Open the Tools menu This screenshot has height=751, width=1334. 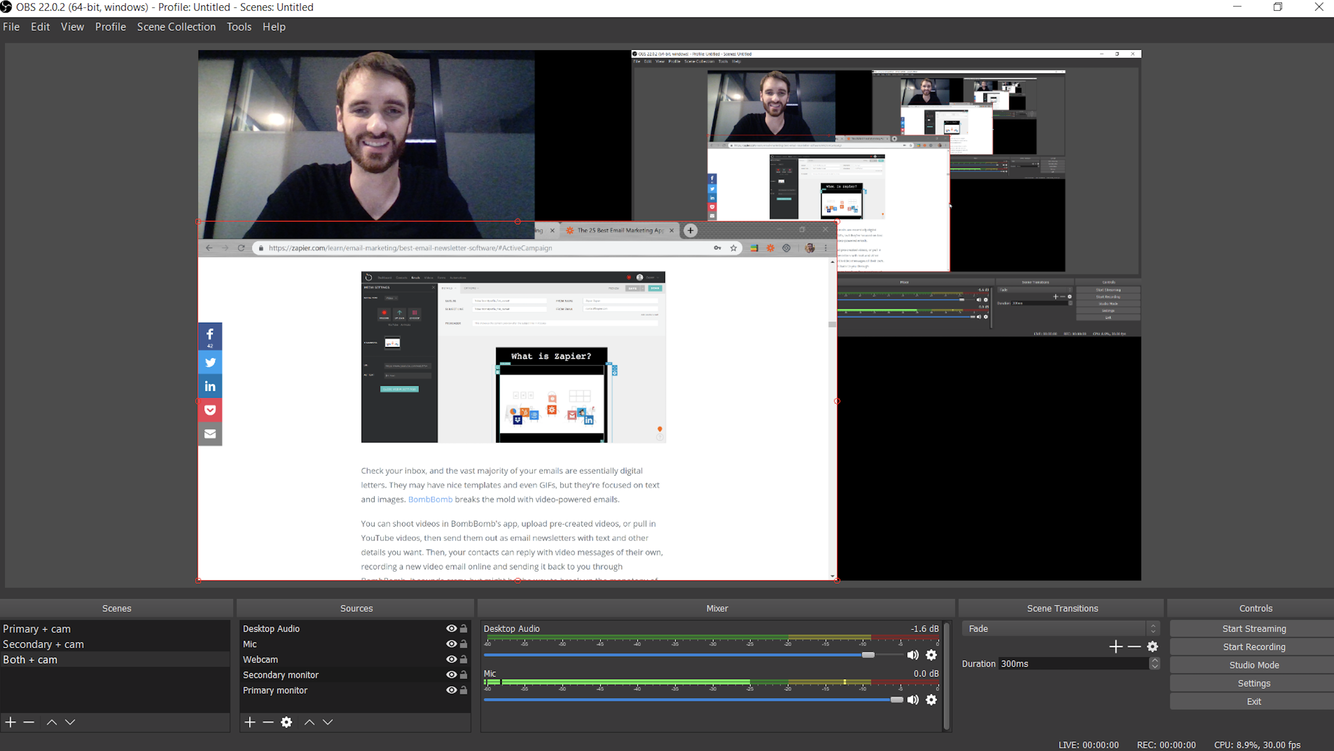click(239, 27)
